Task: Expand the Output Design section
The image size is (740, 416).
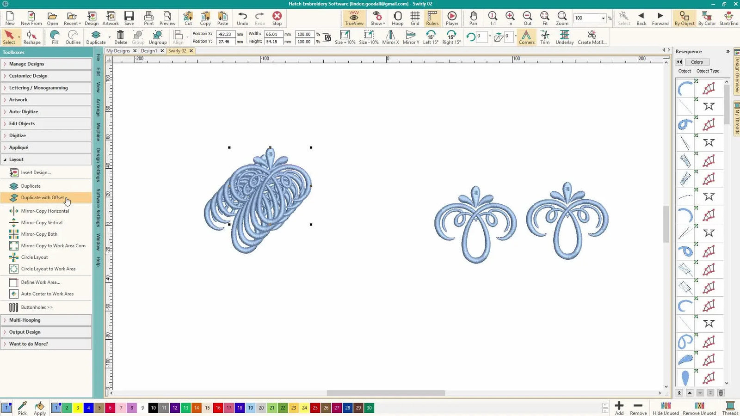Action: point(25,332)
